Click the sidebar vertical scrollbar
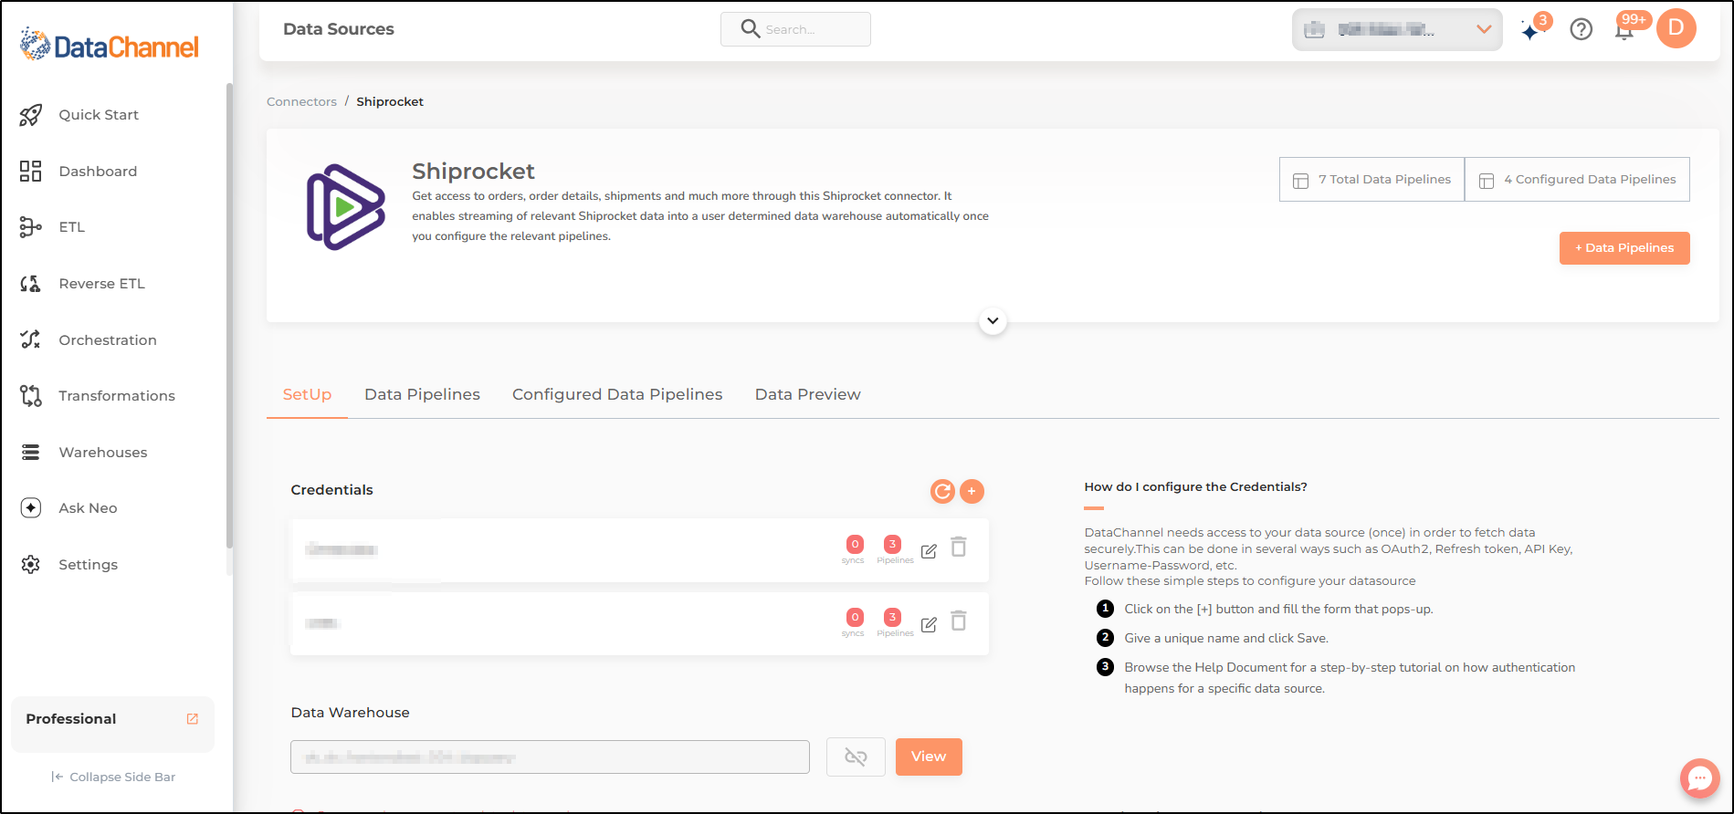This screenshot has height=814, width=1734. [x=229, y=315]
